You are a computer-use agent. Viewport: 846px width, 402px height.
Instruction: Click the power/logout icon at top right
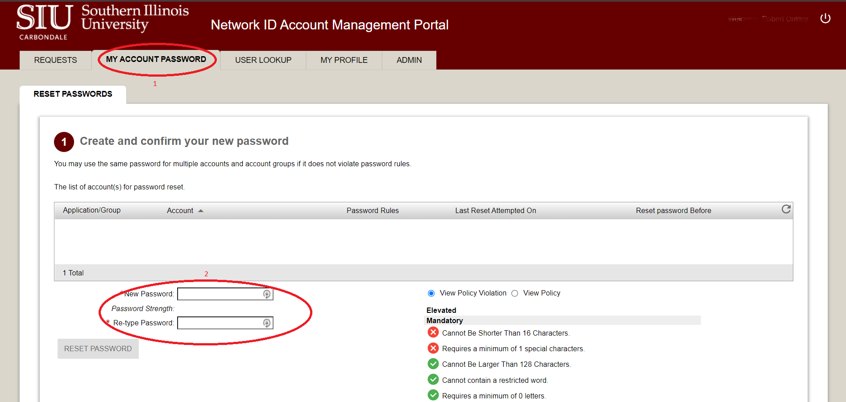[825, 18]
